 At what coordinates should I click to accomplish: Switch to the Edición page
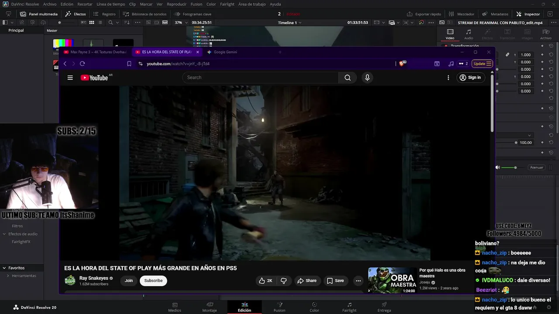[x=245, y=307]
